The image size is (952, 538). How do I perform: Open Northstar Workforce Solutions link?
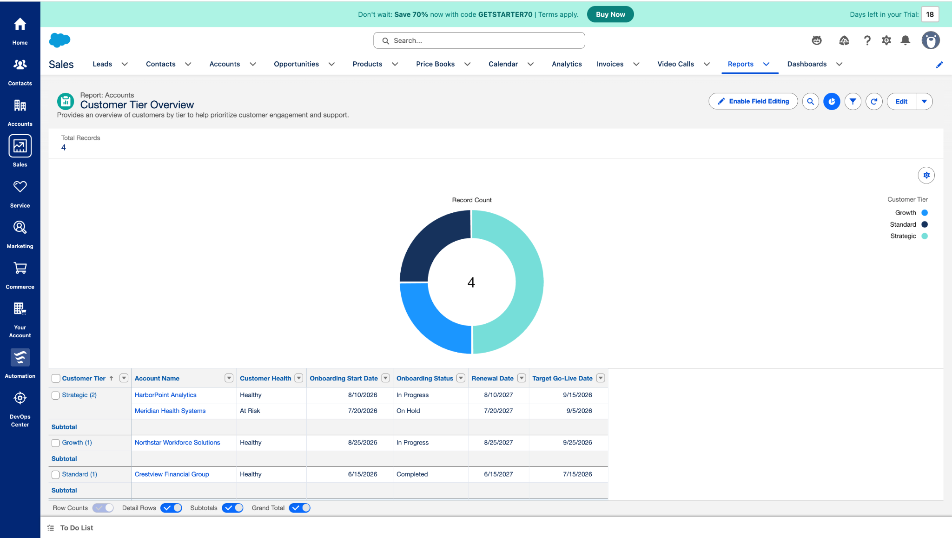pos(178,443)
